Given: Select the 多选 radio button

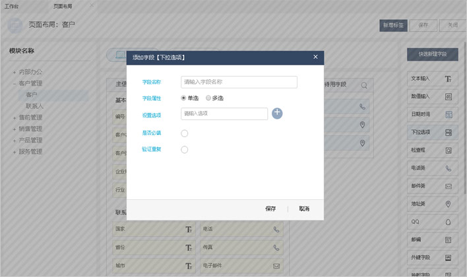Looking at the screenshot, I should (x=209, y=98).
